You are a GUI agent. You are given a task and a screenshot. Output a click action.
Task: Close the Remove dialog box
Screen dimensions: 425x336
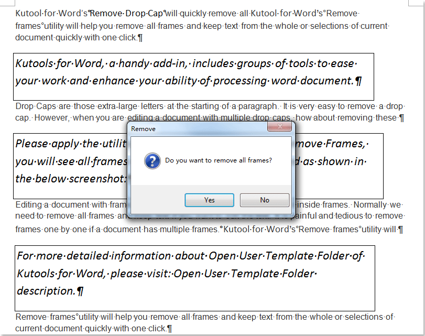click(x=280, y=126)
